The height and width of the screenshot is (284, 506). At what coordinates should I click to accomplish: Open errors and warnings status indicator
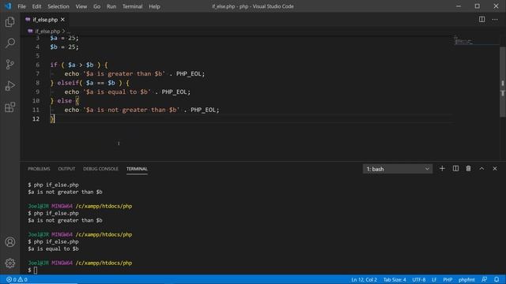click(17, 279)
